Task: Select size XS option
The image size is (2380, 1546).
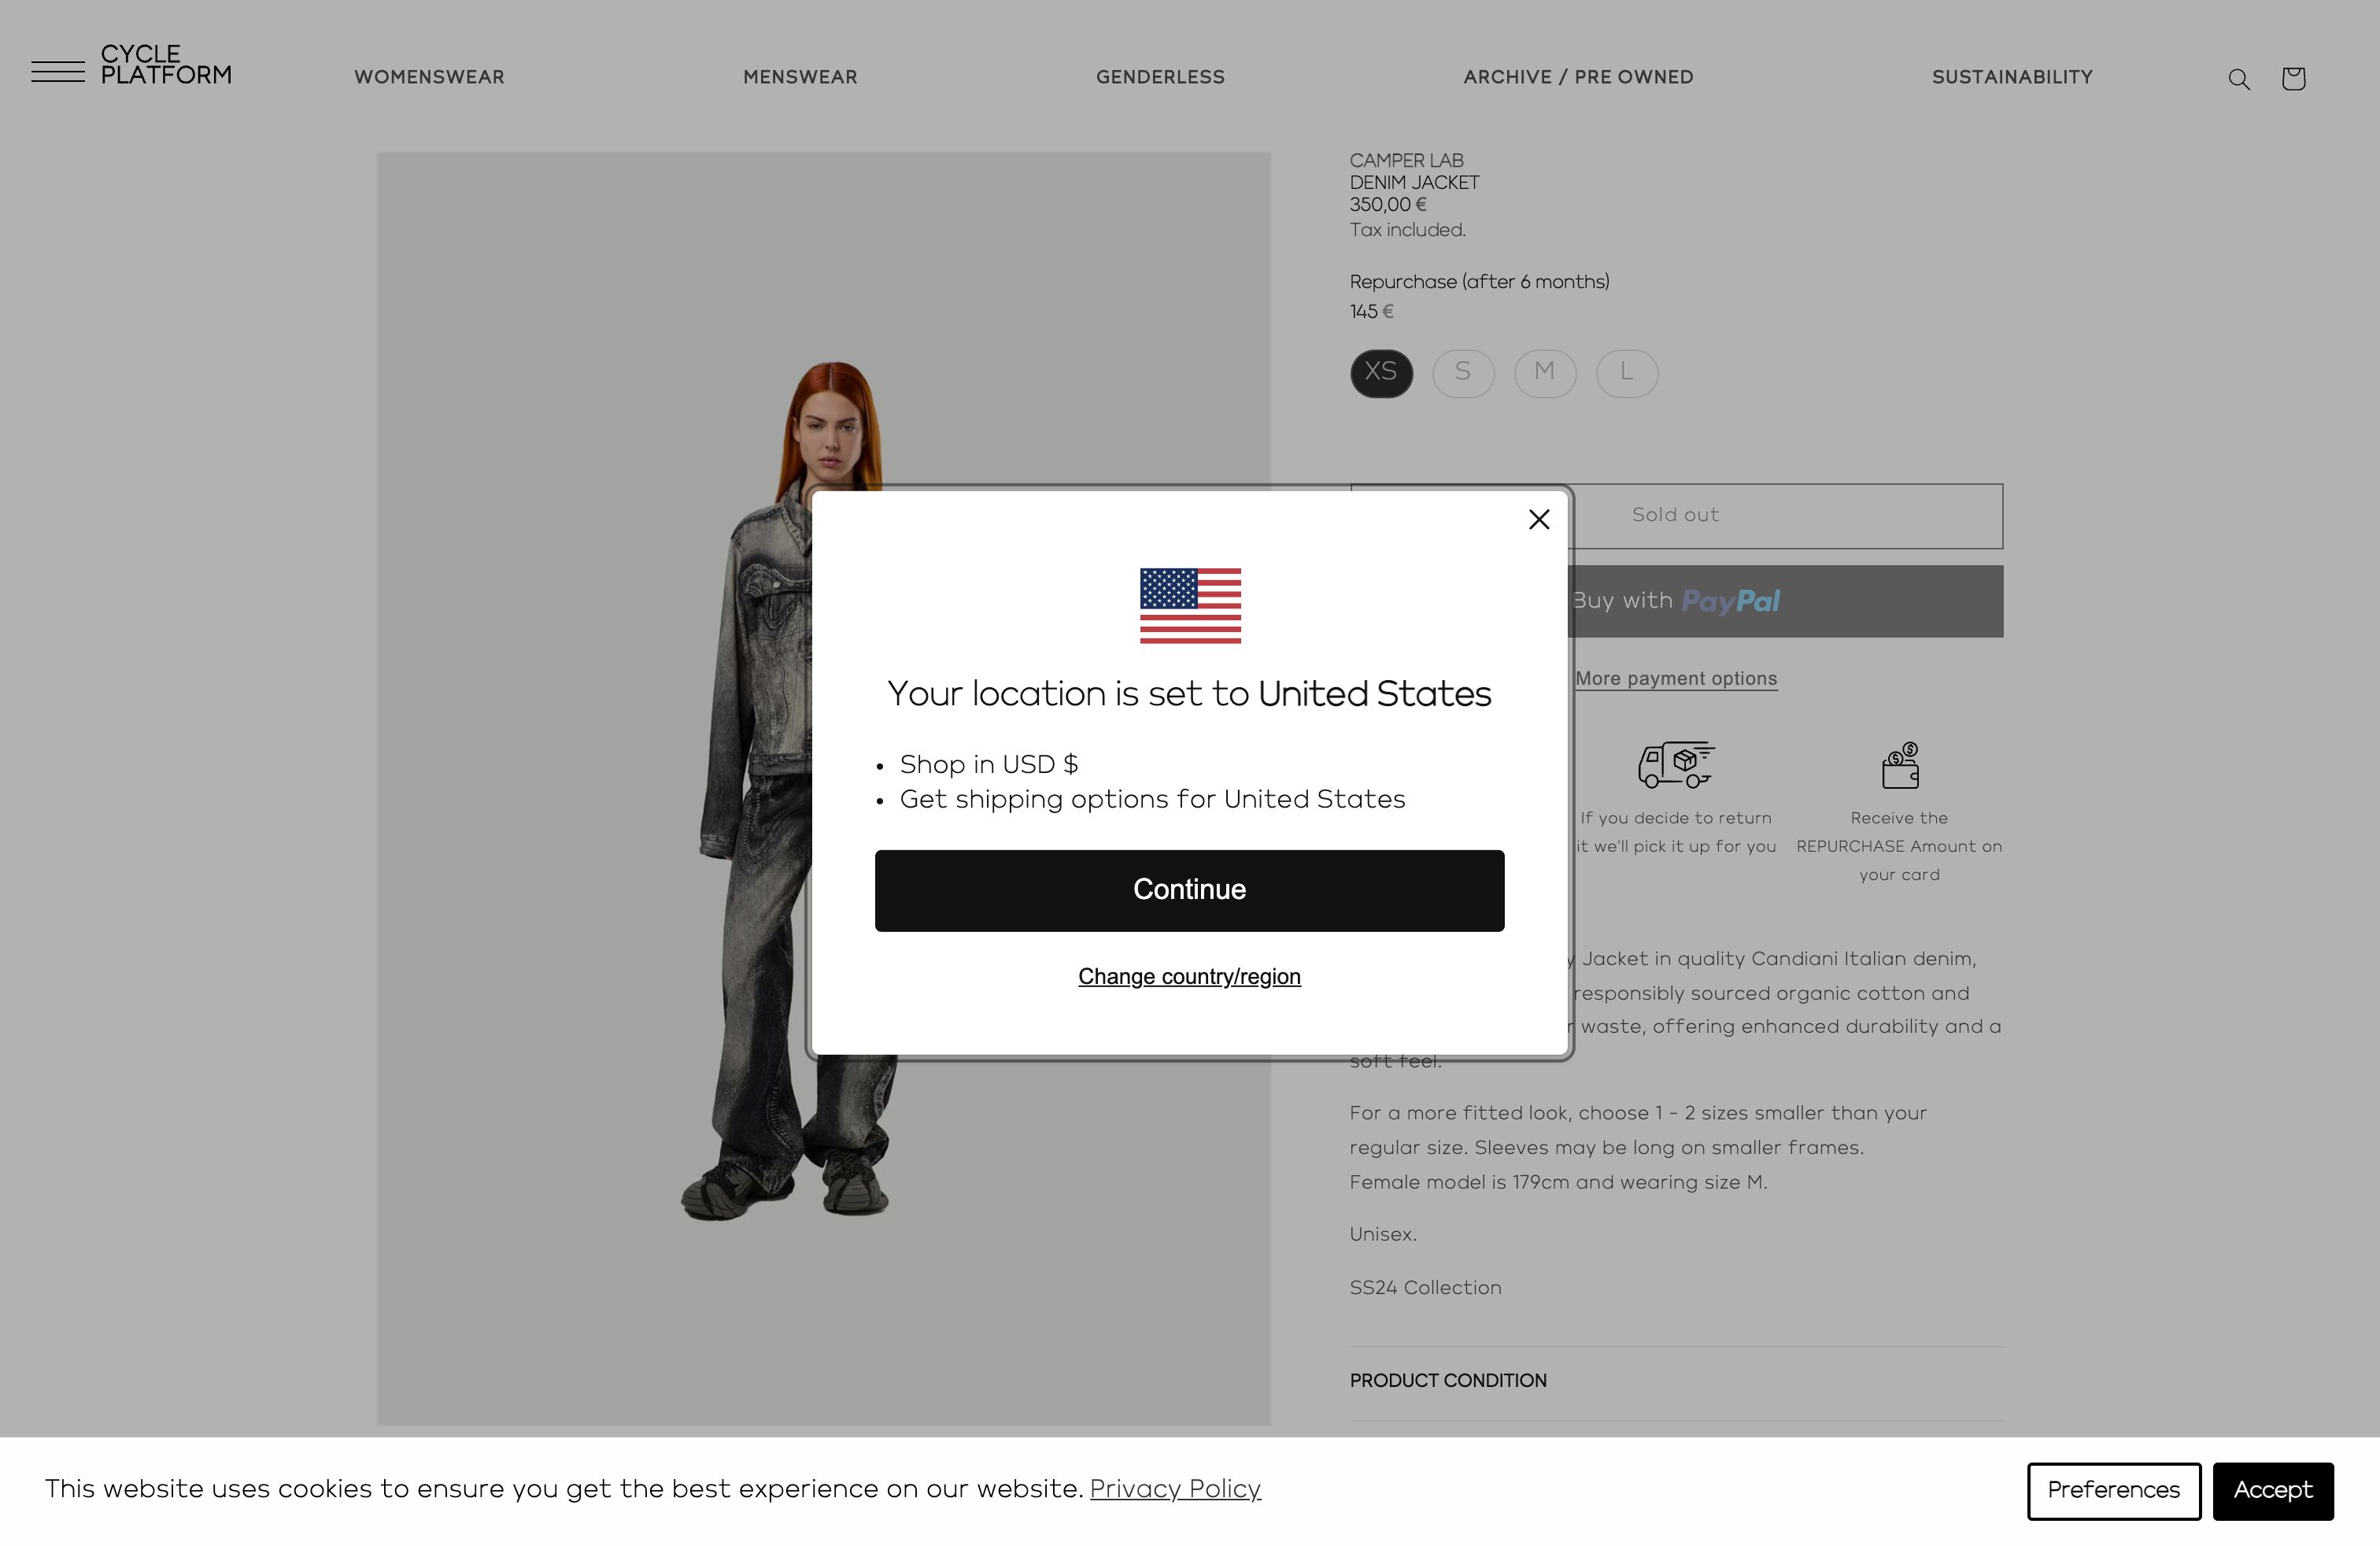Action: click(1381, 373)
